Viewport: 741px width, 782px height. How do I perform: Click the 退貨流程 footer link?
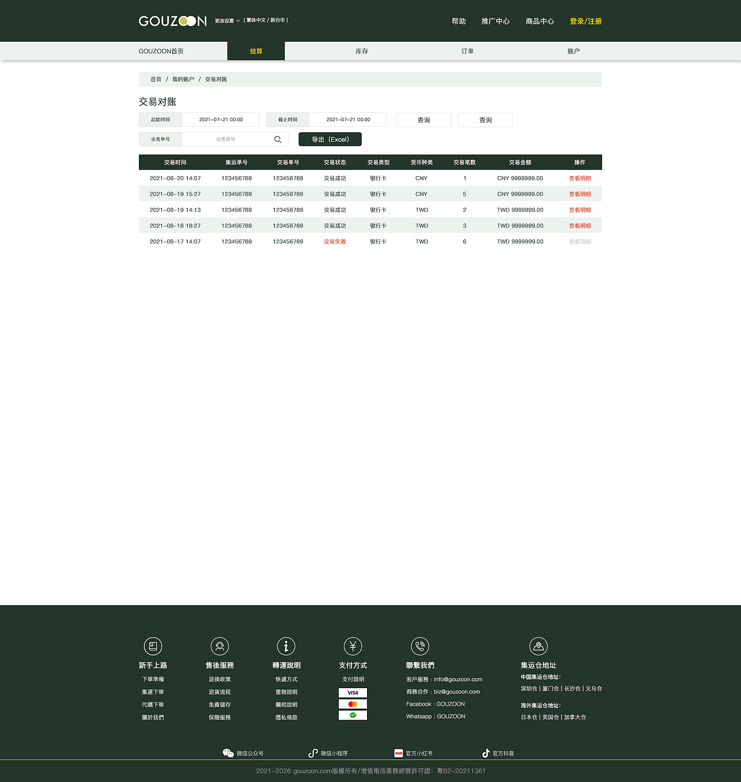(x=219, y=692)
